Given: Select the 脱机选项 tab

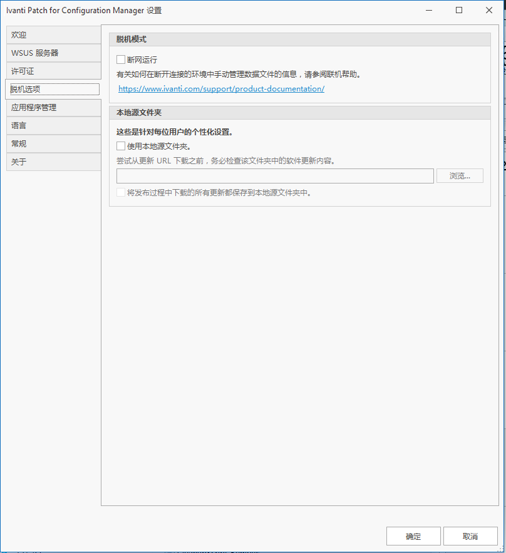Looking at the screenshot, I should (x=53, y=89).
